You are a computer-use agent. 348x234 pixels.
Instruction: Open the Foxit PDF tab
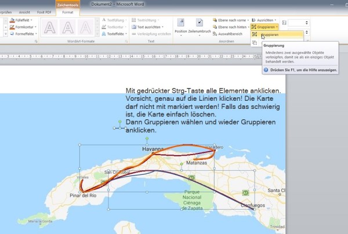click(44, 12)
